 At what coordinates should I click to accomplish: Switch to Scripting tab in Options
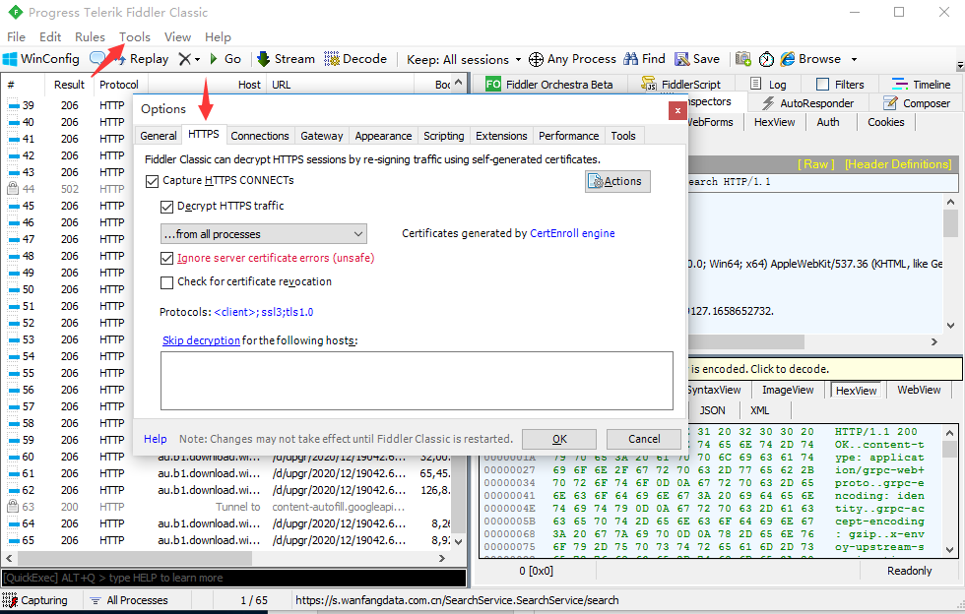tap(444, 136)
